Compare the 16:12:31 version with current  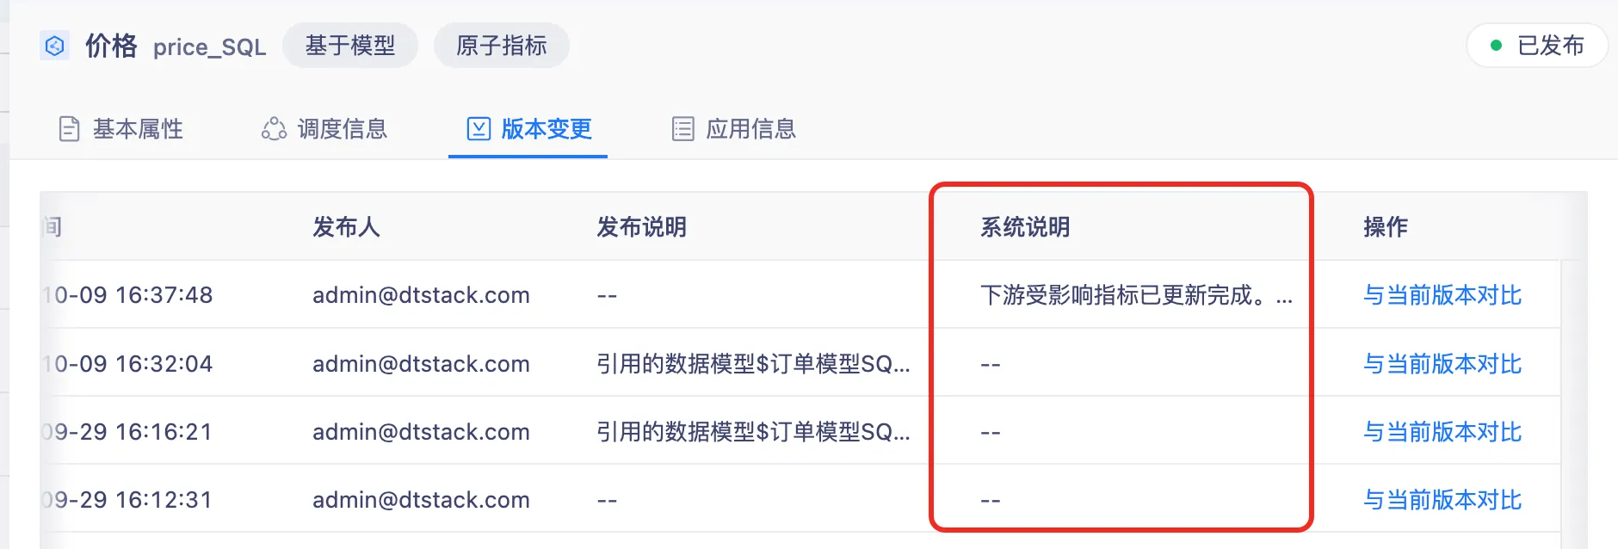point(1442,500)
